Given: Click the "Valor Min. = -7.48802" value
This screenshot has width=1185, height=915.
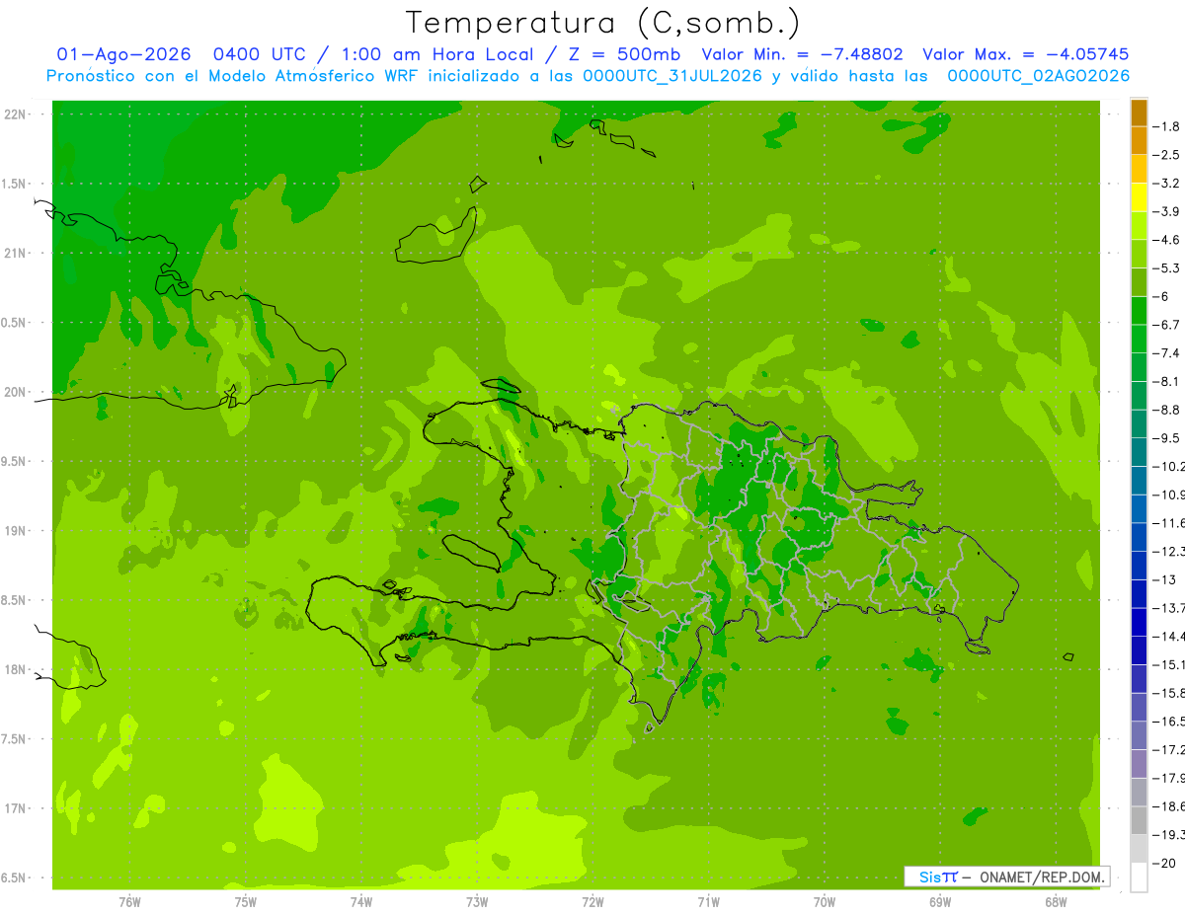Looking at the screenshot, I should tap(802, 54).
